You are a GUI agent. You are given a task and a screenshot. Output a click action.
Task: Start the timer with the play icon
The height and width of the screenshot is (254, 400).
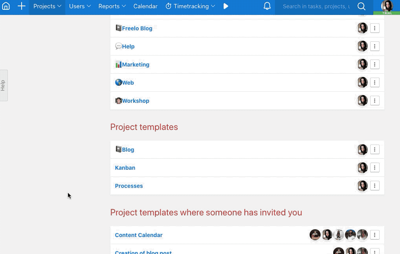pos(226,6)
